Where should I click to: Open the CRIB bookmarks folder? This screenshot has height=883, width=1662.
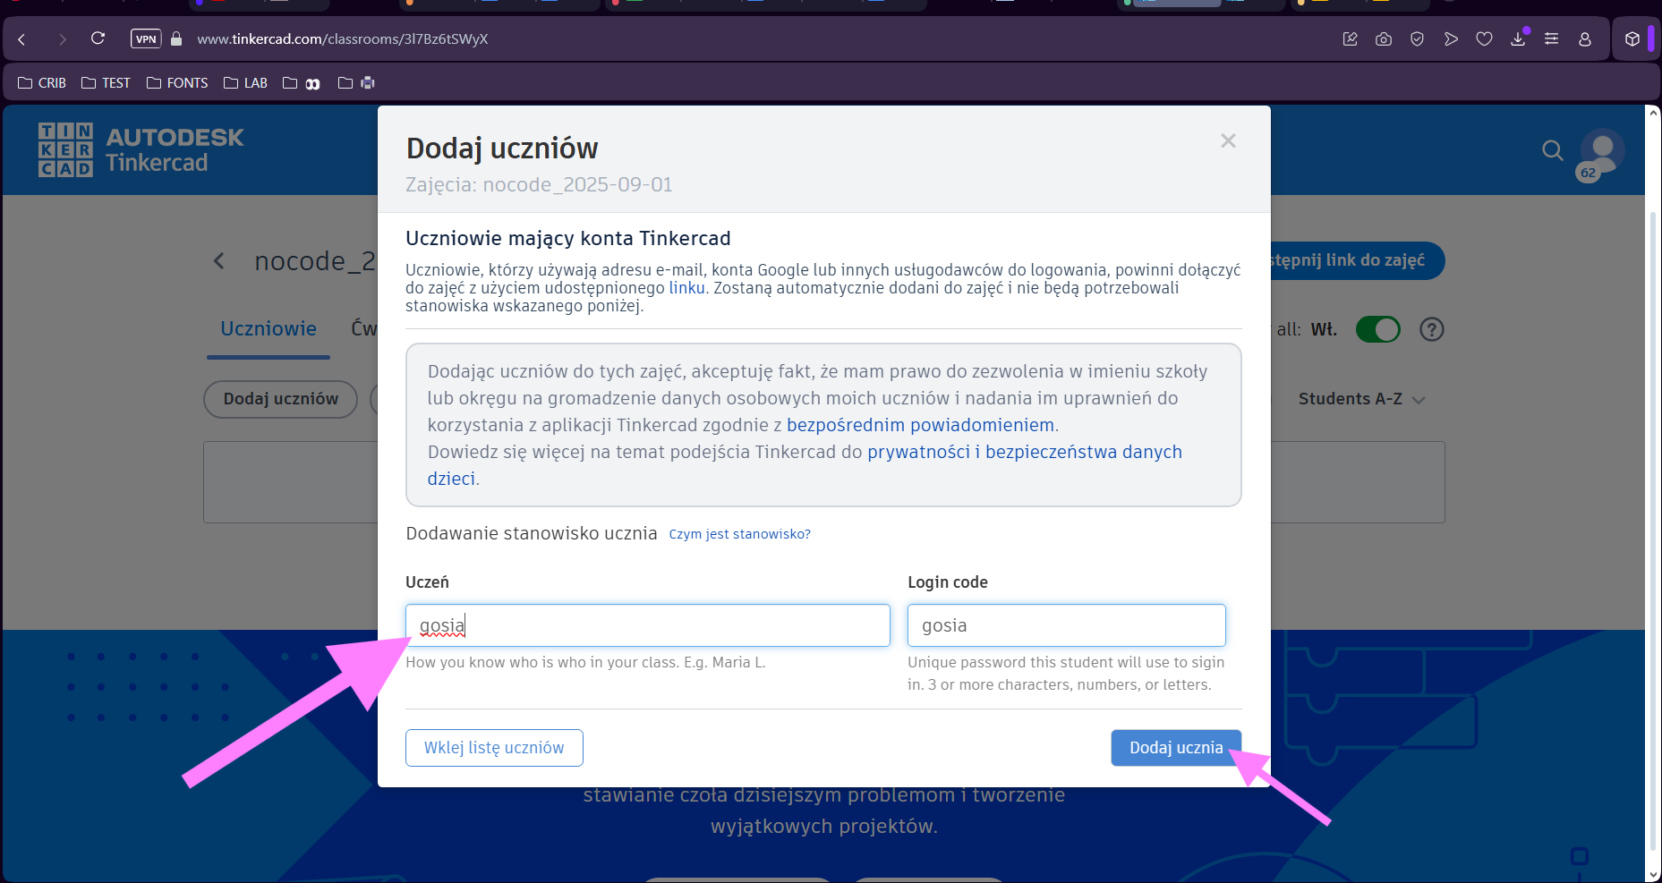click(41, 82)
